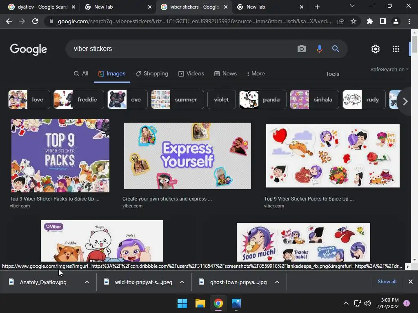
Task: Click the viber stickers search field
Action: pos(181,49)
